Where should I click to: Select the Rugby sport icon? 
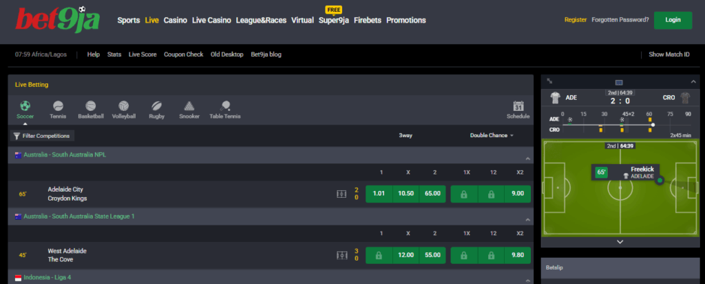point(156,106)
